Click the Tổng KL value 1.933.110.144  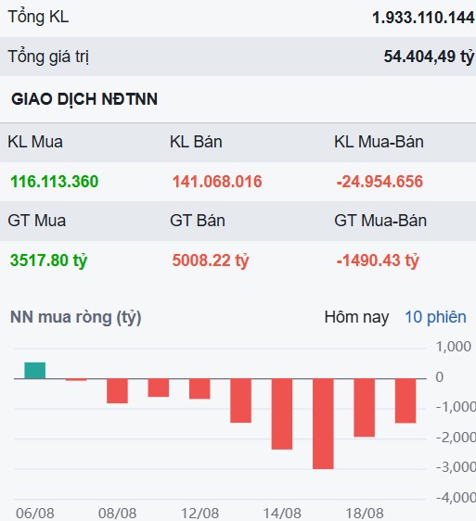pos(423,18)
